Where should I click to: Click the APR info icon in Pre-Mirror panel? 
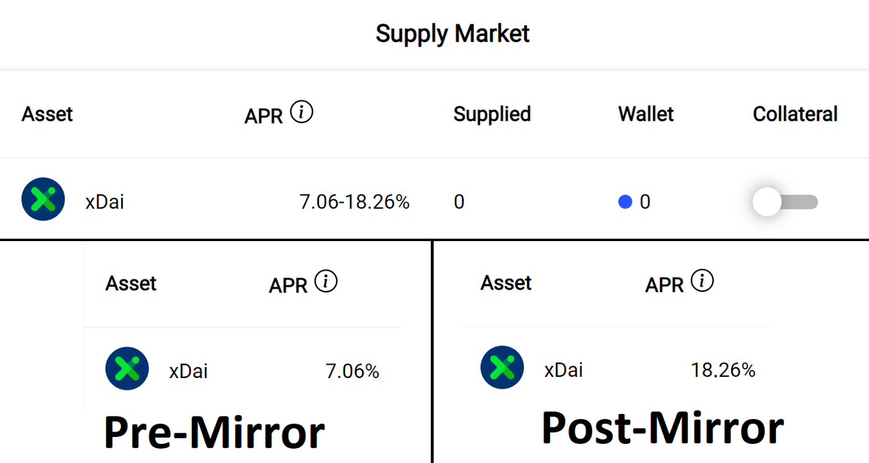point(326,282)
